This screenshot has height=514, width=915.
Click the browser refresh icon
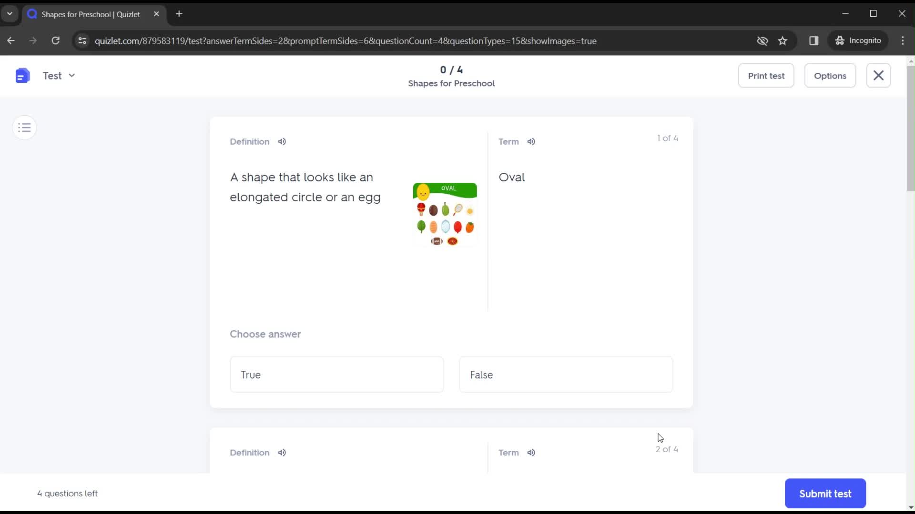click(55, 41)
